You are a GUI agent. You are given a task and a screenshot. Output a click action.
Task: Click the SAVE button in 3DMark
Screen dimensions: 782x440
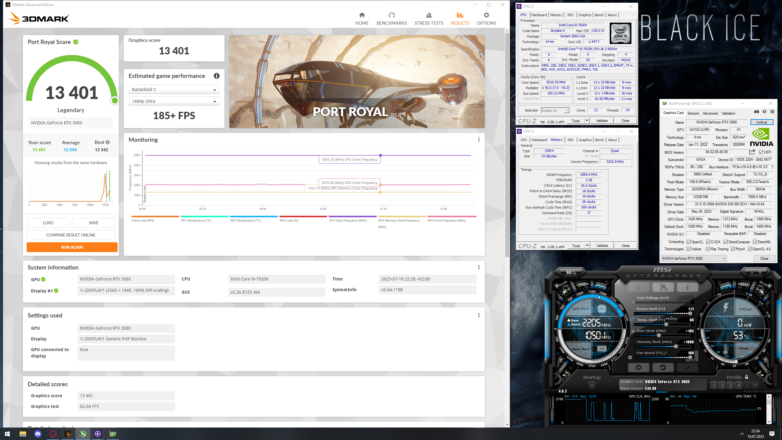pyautogui.click(x=93, y=223)
